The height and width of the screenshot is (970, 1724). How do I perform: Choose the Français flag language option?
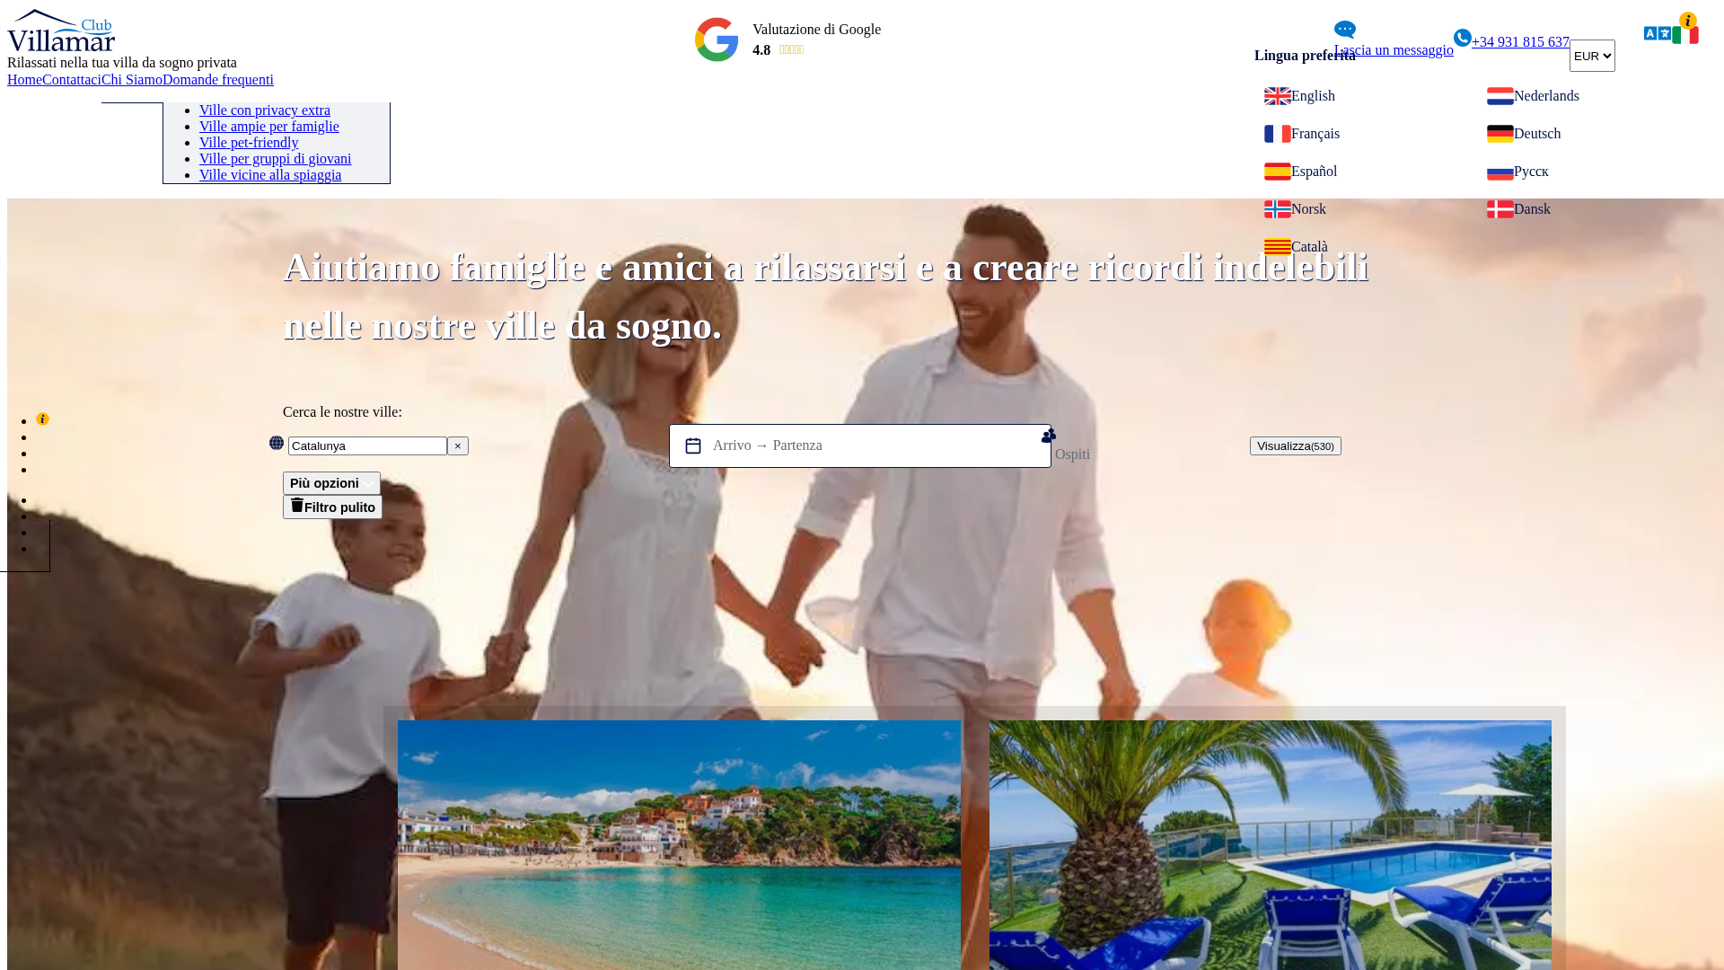click(1278, 134)
